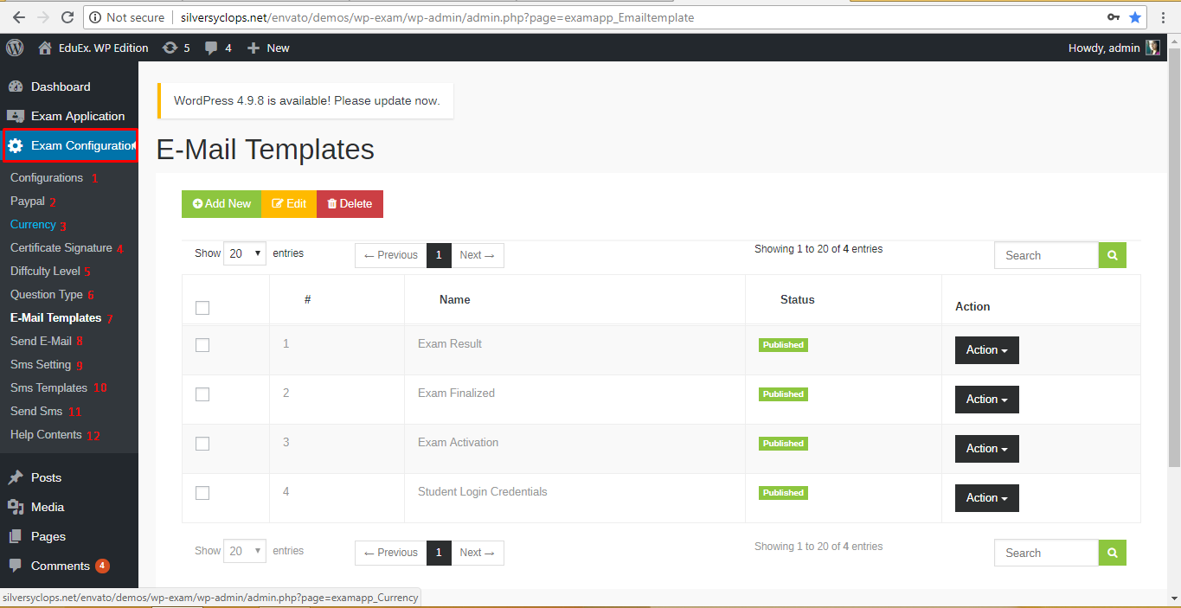Click the bottom Next pagination button

pyautogui.click(x=478, y=553)
